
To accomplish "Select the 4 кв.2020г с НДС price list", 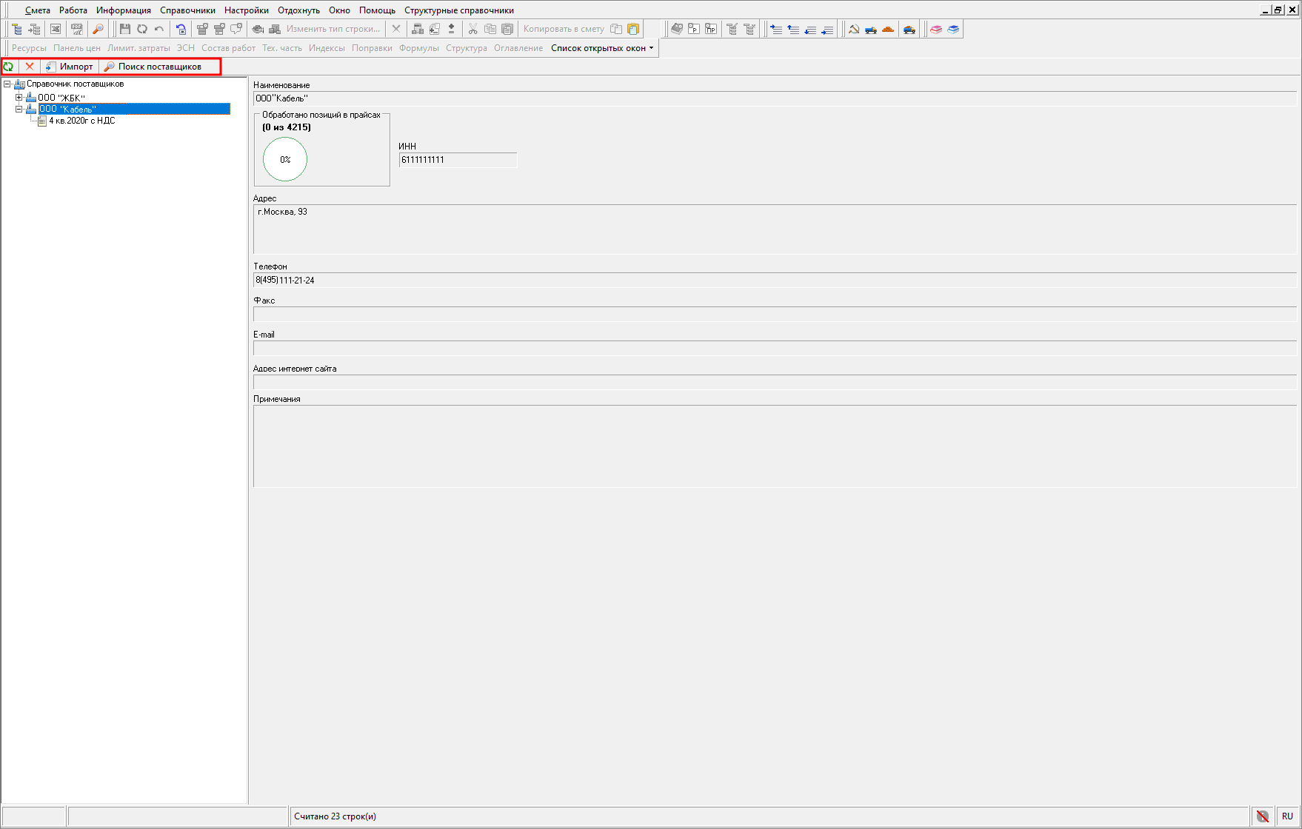I will [x=81, y=121].
